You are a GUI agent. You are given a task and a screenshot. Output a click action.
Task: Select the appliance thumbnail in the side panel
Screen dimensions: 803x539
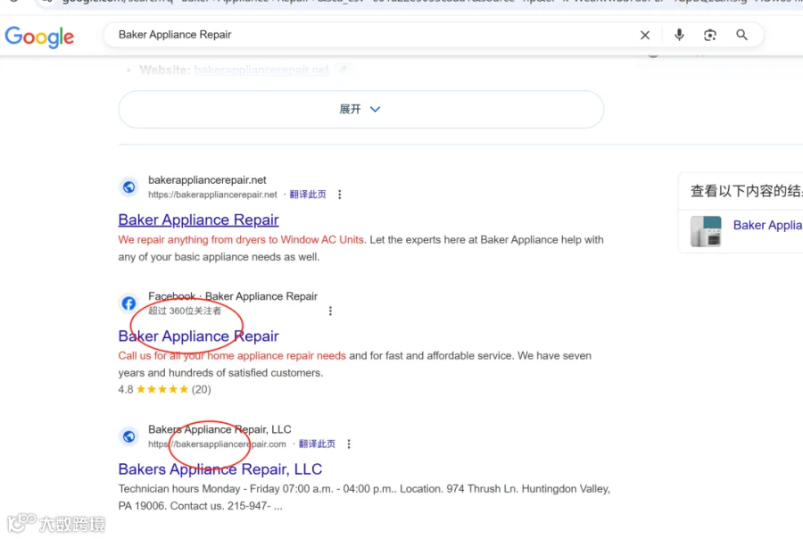[706, 231]
